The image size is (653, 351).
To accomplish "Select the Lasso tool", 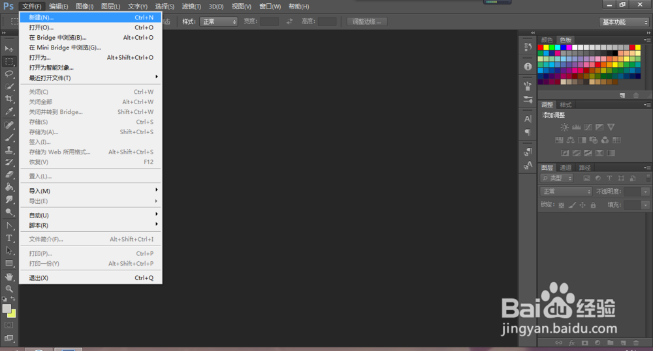I will [8, 74].
